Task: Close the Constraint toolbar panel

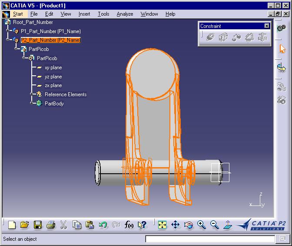Action: click(x=267, y=26)
